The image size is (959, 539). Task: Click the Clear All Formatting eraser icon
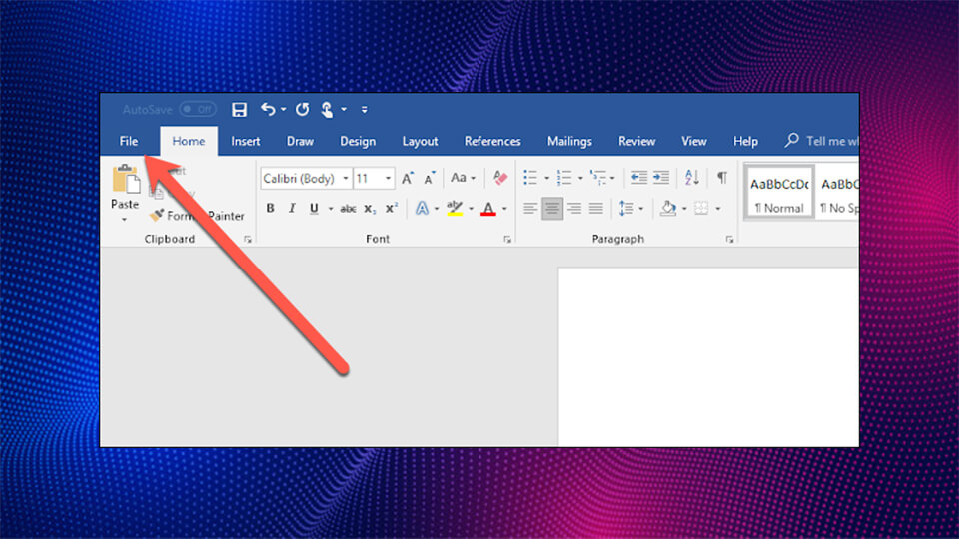[x=501, y=178]
